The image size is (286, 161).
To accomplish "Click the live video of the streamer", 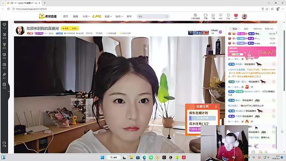I will [119, 94].
